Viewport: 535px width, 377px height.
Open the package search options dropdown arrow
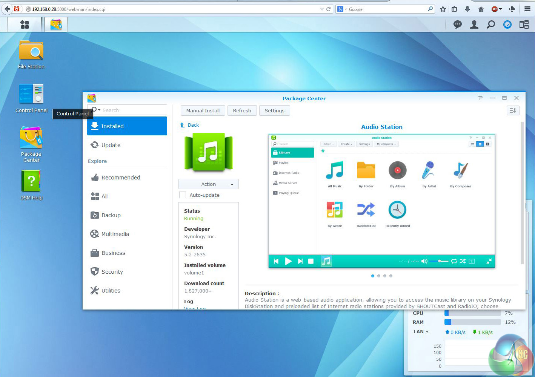99,110
